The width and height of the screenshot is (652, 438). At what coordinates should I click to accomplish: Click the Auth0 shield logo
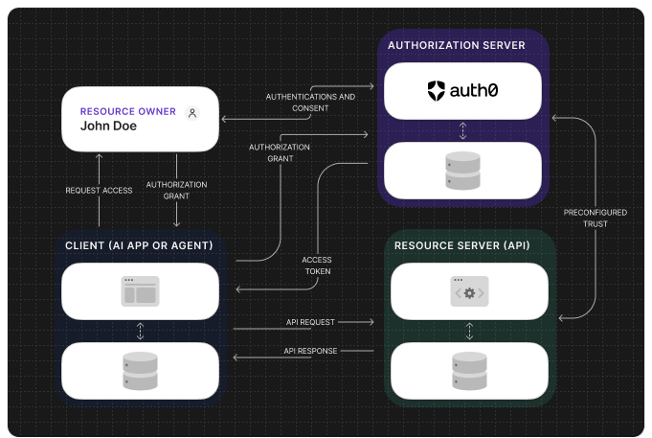click(437, 91)
